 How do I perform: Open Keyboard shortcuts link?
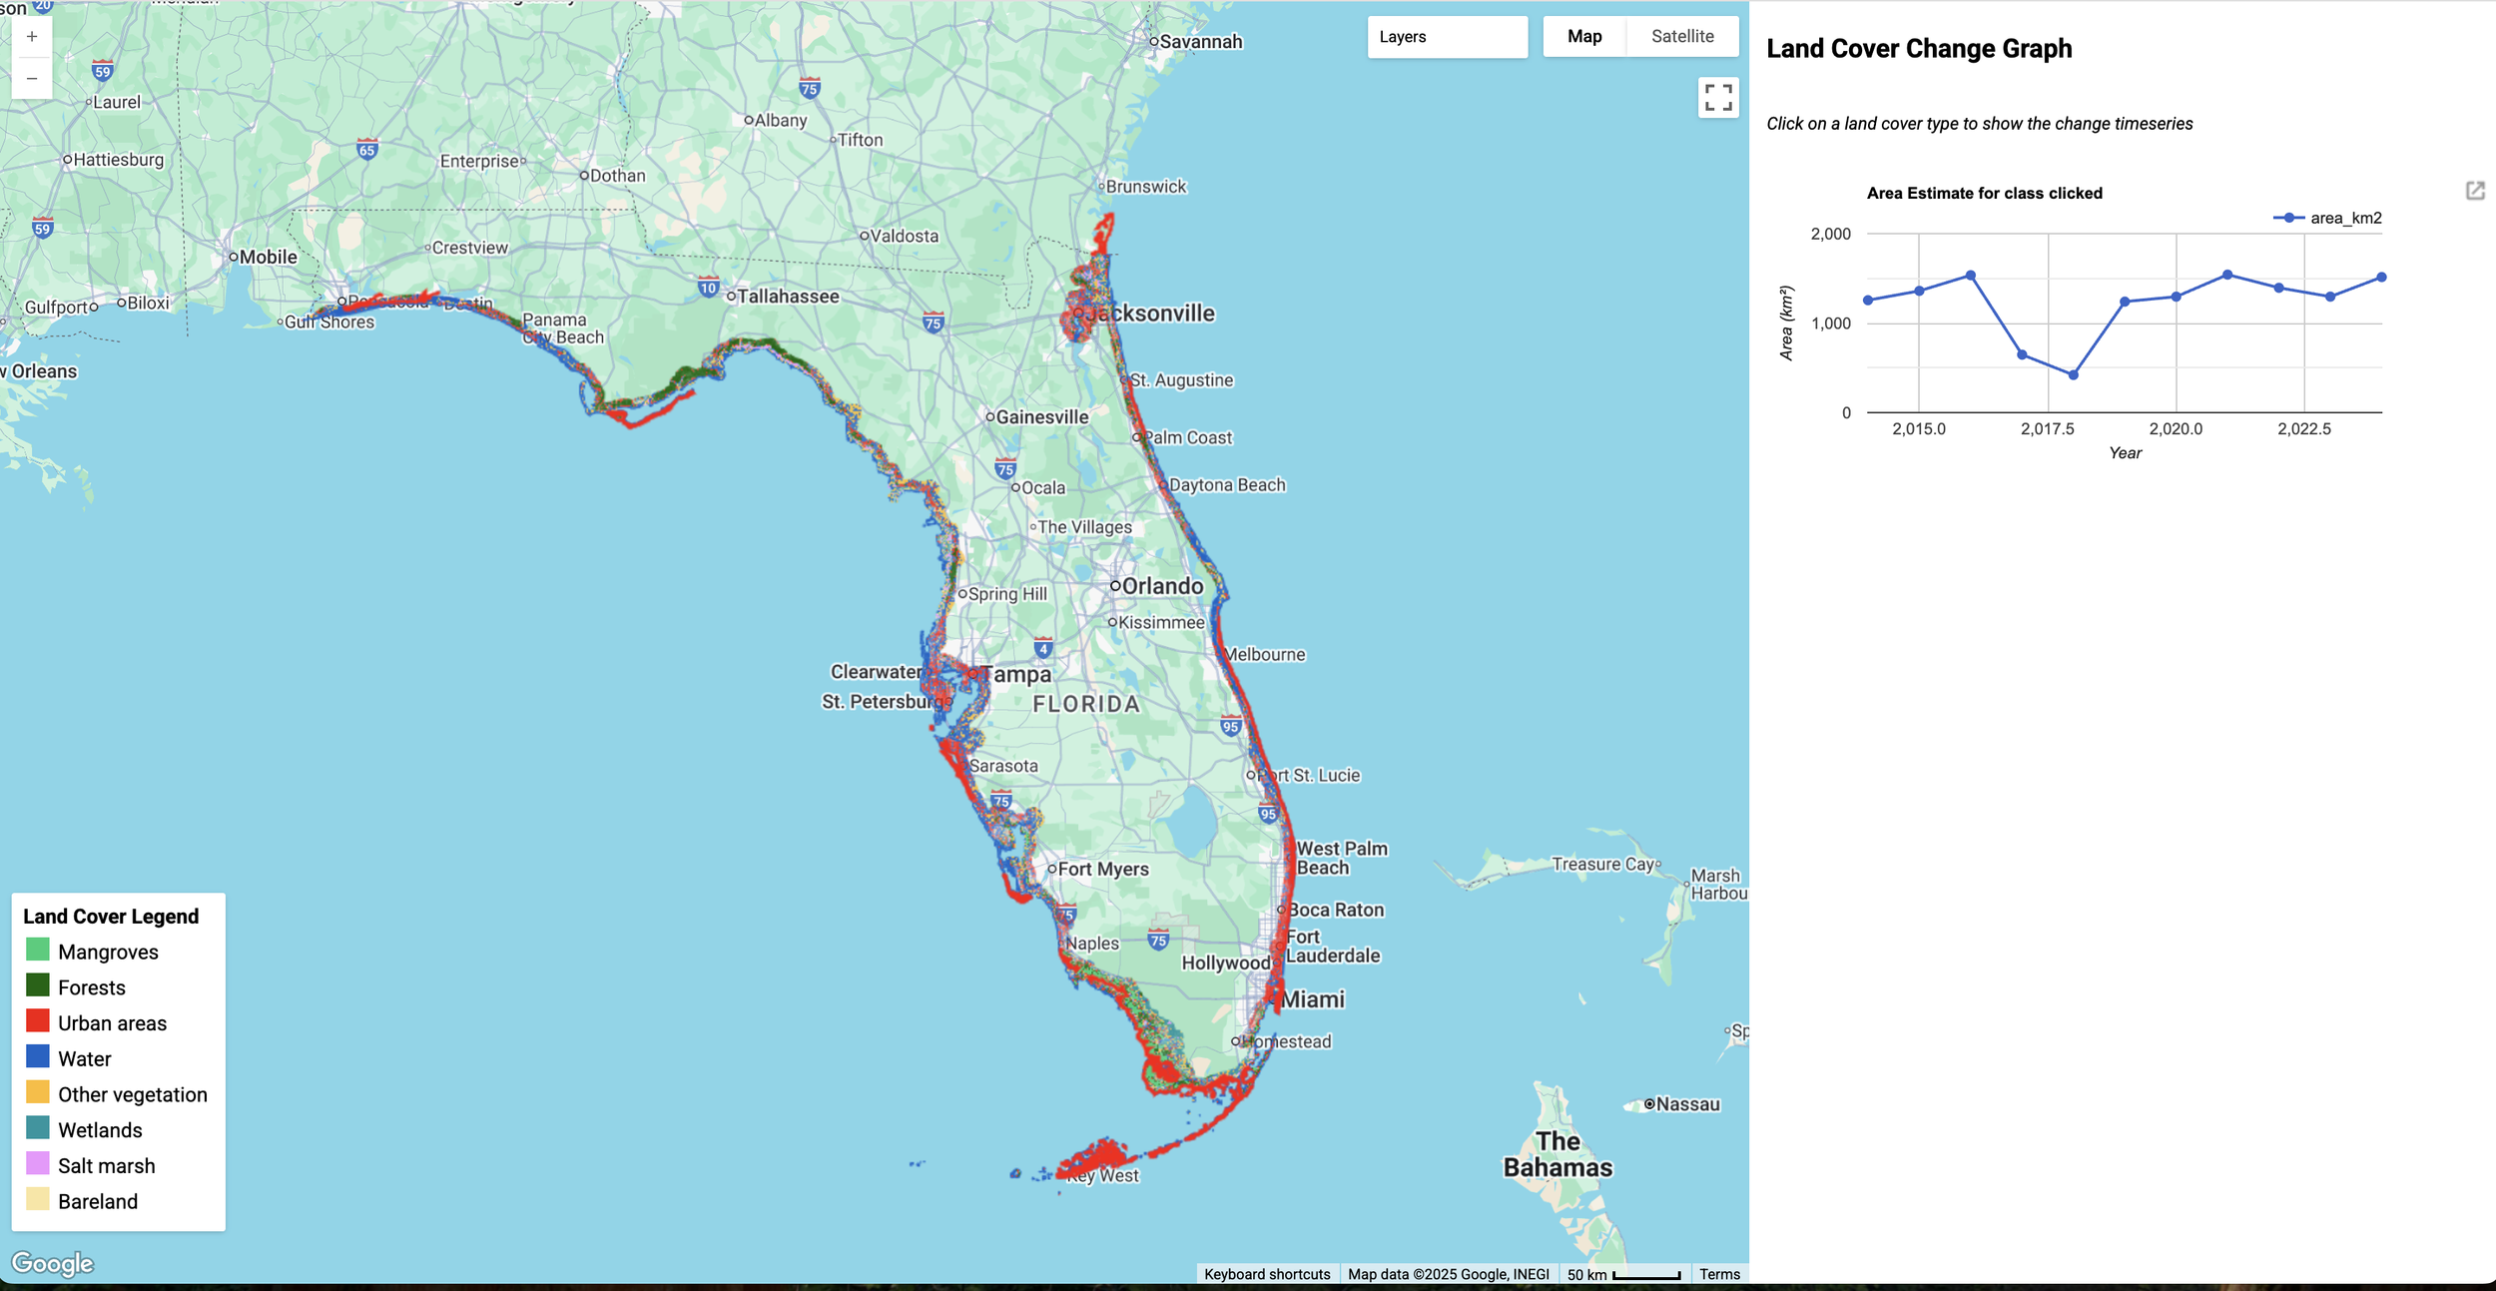(1267, 1274)
